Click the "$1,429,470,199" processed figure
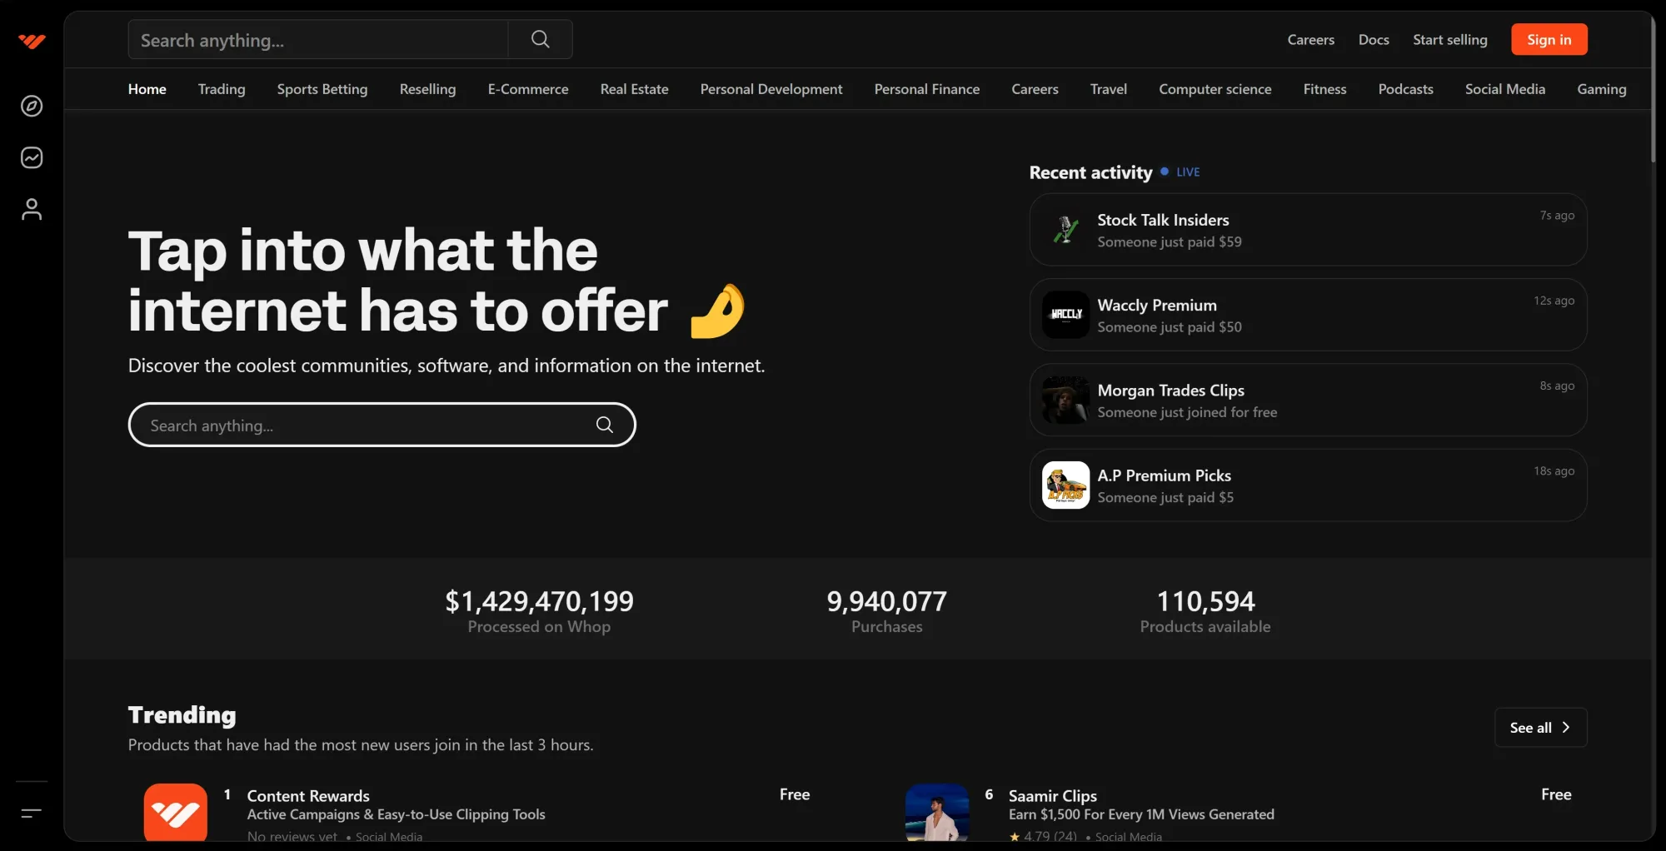The image size is (1666, 851). [x=539, y=600]
